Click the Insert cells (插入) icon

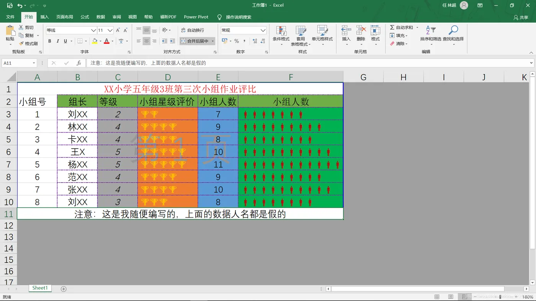click(x=346, y=31)
